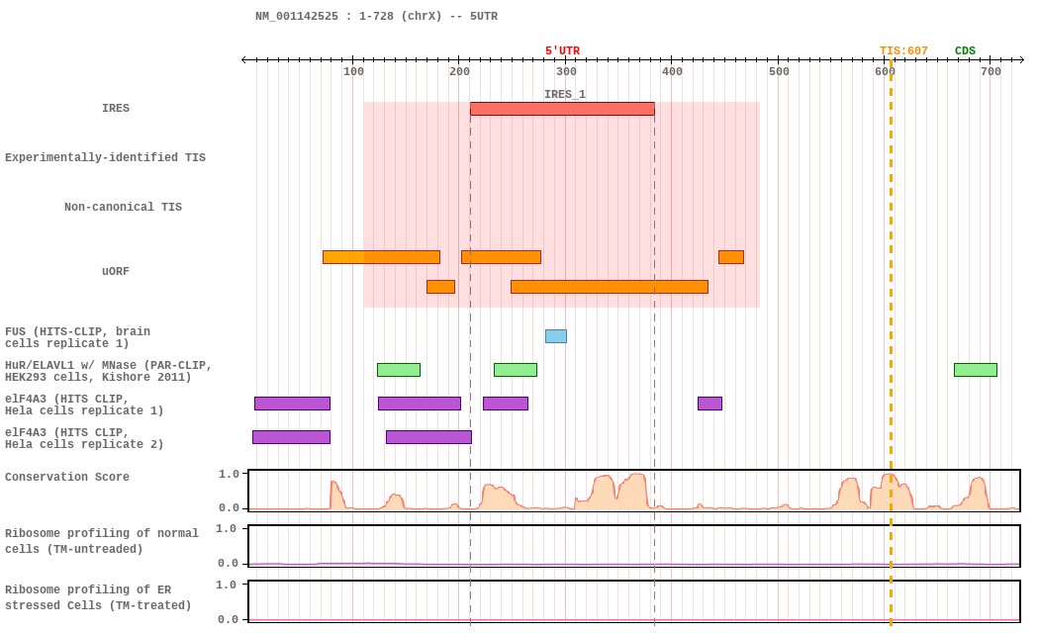Click the red IRES_1 feature bar
Viewport: 1039px width, 633px height.
click(562, 109)
